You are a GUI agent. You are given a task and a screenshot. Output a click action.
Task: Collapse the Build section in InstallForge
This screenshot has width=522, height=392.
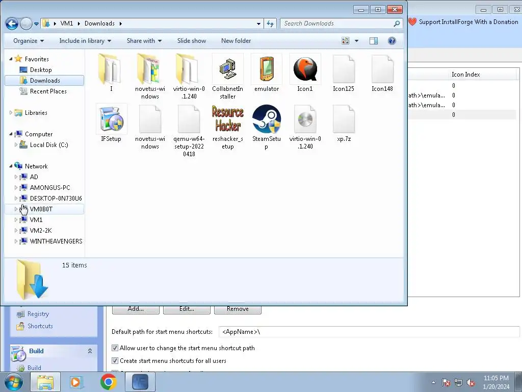(90, 351)
